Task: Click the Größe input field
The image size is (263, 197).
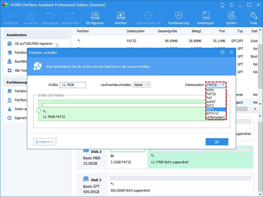Action: (x=73, y=85)
